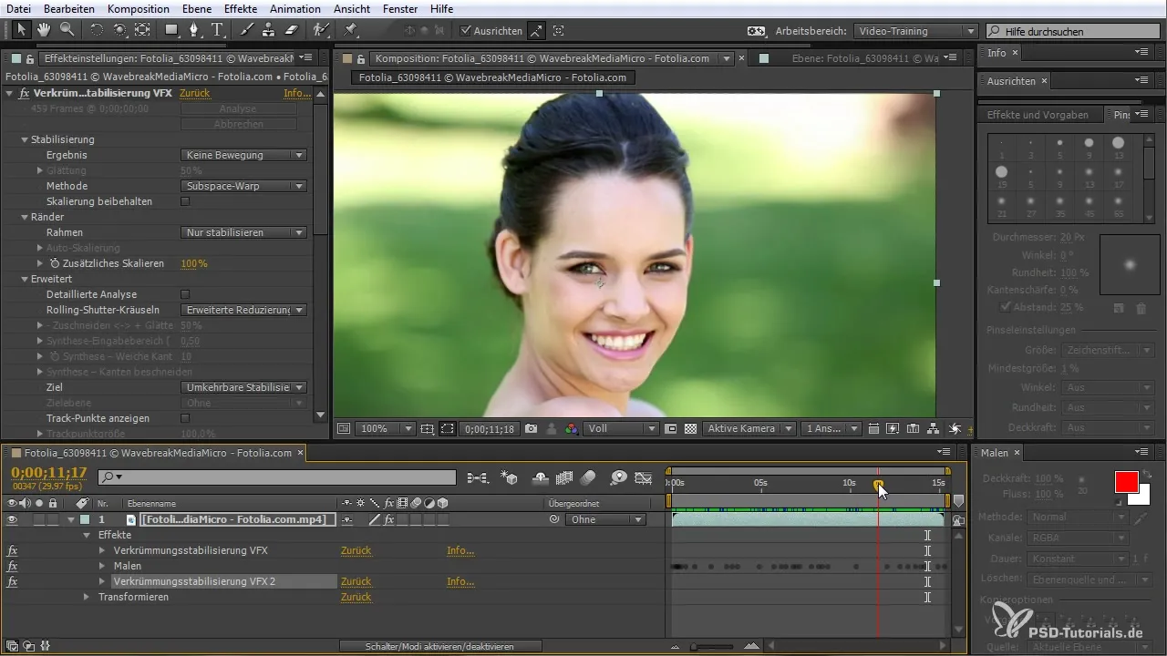The image size is (1167, 656).
Task: Open the Ziel dropdown
Action: point(243,387)
